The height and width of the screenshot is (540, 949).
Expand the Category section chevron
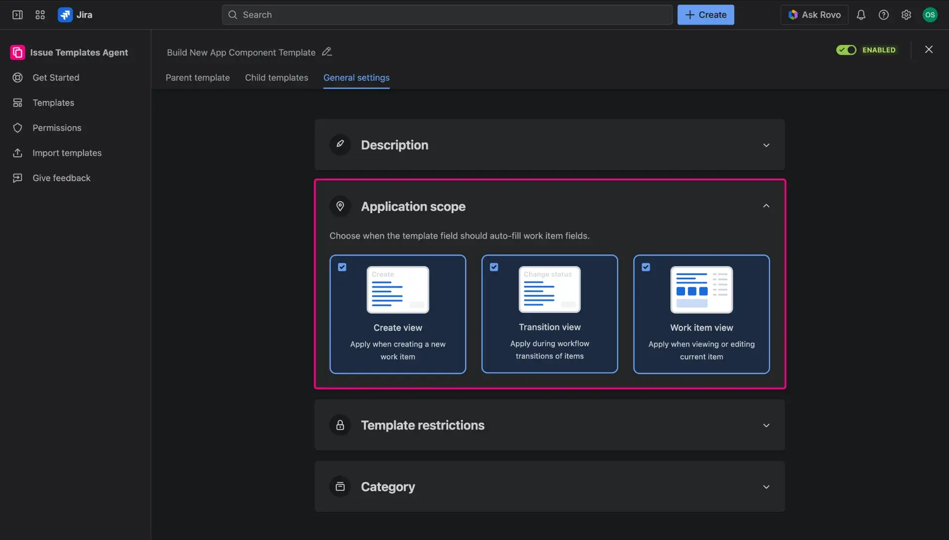tap(766, 487)
